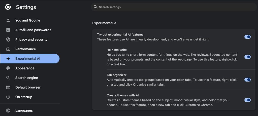The width and height of the screenshot is (258, 116).
Task: Disable Try out experimental AI features toggle
Action: point(247,37)
